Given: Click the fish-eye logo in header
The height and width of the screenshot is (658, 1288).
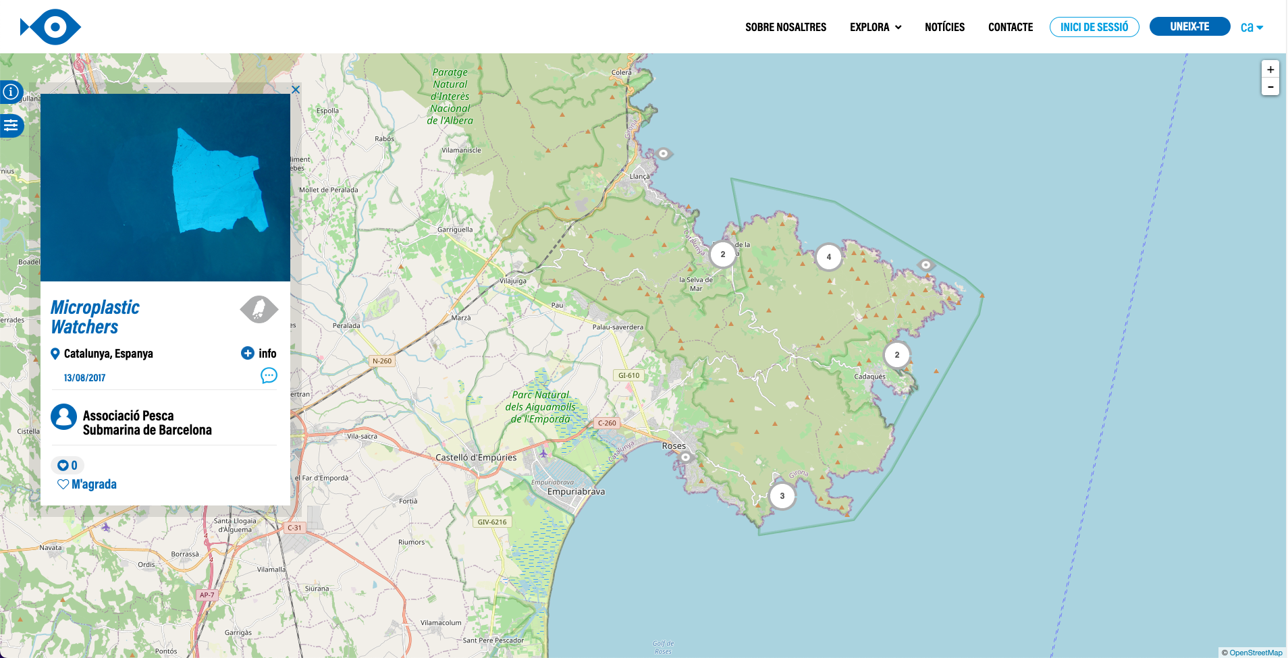Looking at the screenshot, I should [x=51, y=27].
